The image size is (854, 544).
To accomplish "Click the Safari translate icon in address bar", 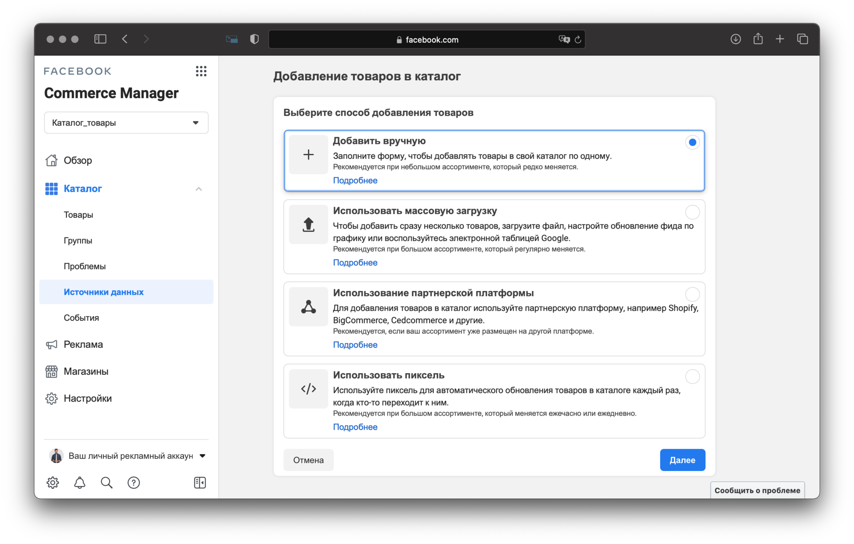I will pyautogui.click(x=564, y=40).
